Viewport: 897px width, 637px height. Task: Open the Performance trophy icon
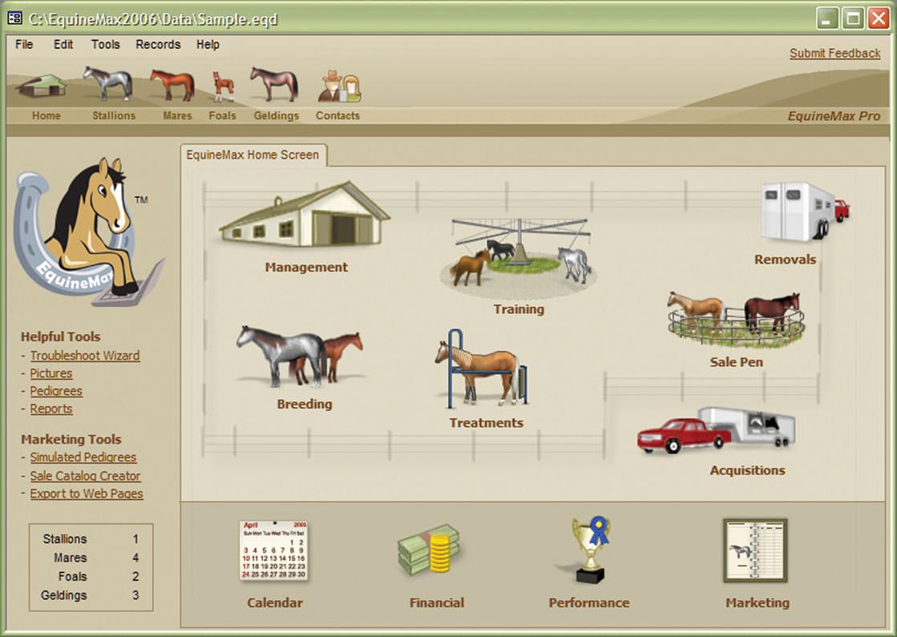coord(591,550)
